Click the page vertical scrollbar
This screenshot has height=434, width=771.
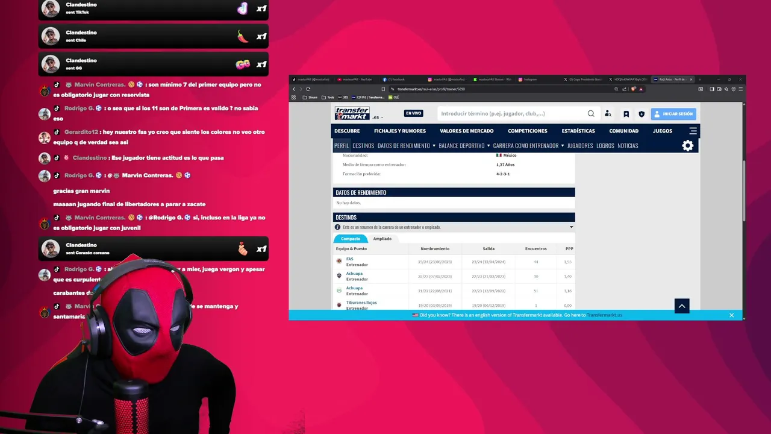744,192
